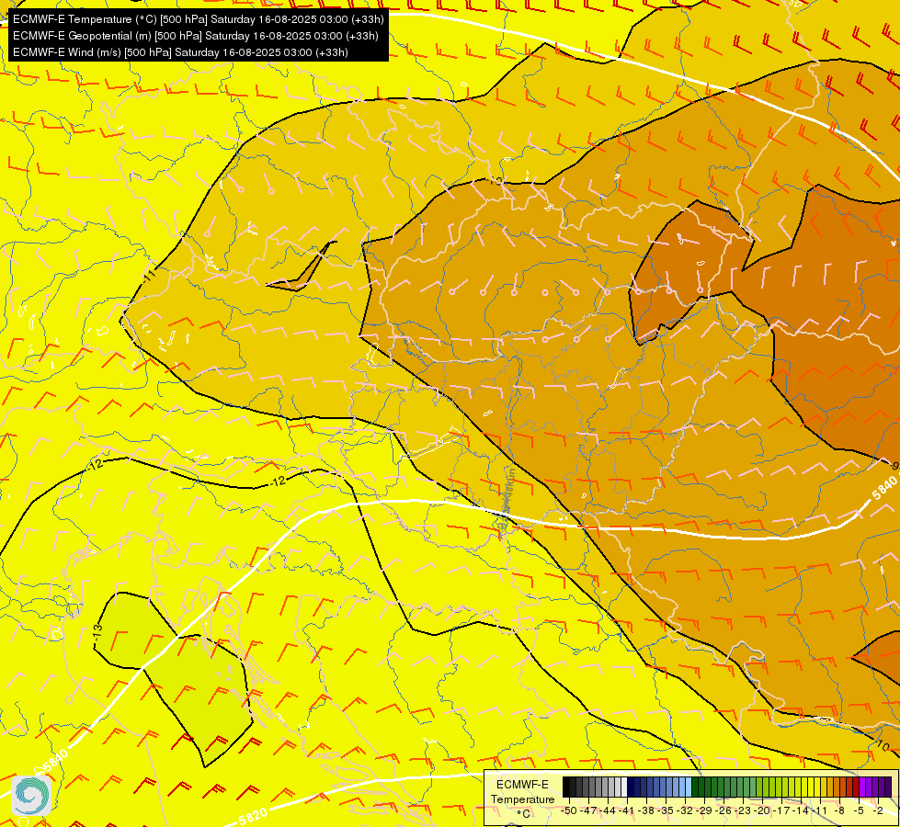Click the °C unit label in legend
The image size is (900, 827).
click(523, 814)
